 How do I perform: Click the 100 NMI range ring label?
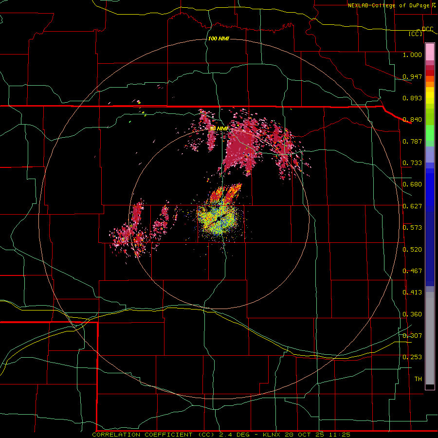219,38
